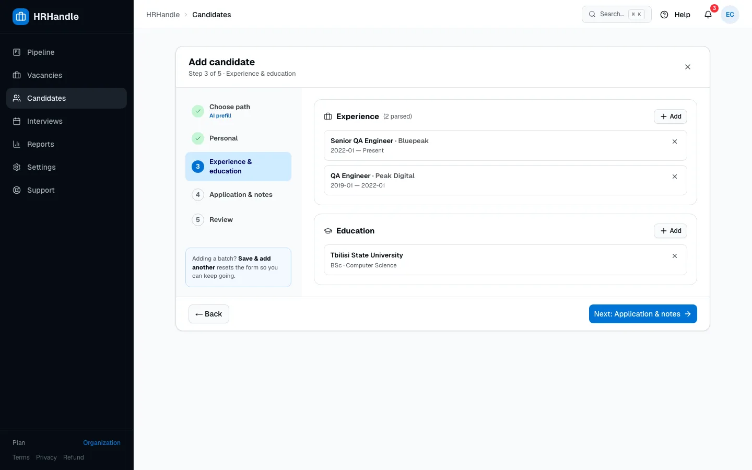The image size is (752, 470).
Task: Click the step 4 number badge
Action: pos(198,195)
